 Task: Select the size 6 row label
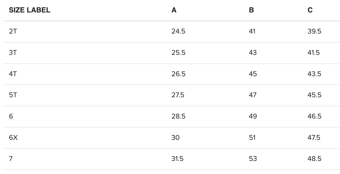pos(11,116)
